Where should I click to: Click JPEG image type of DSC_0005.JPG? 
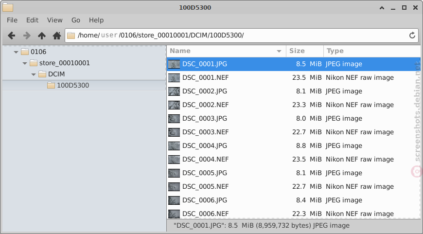coord(344,173)
